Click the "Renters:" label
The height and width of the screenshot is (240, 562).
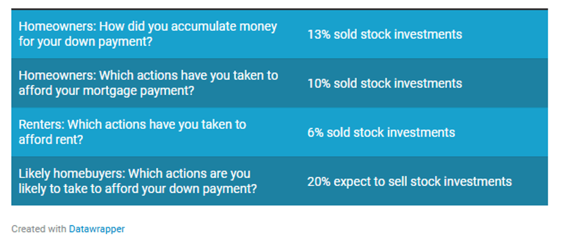pos(41,125)
